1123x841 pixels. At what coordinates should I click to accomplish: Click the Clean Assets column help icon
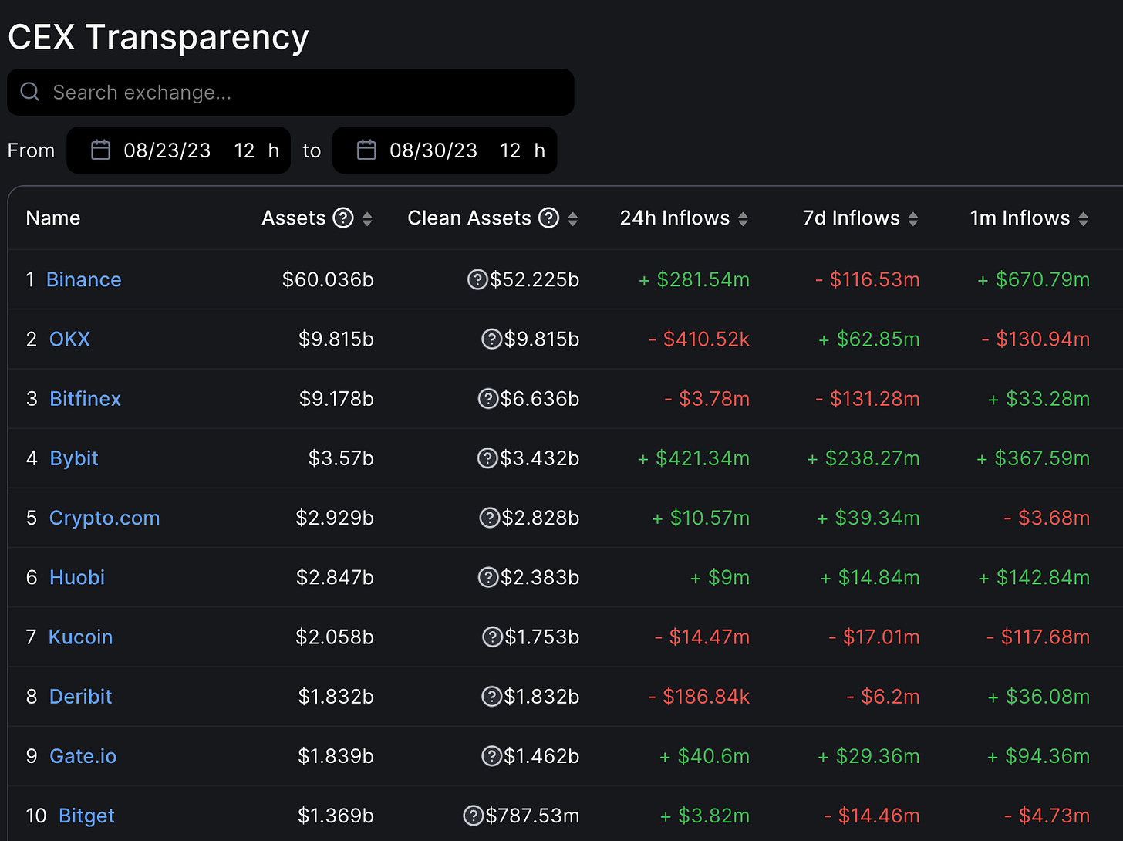[548, 218]
